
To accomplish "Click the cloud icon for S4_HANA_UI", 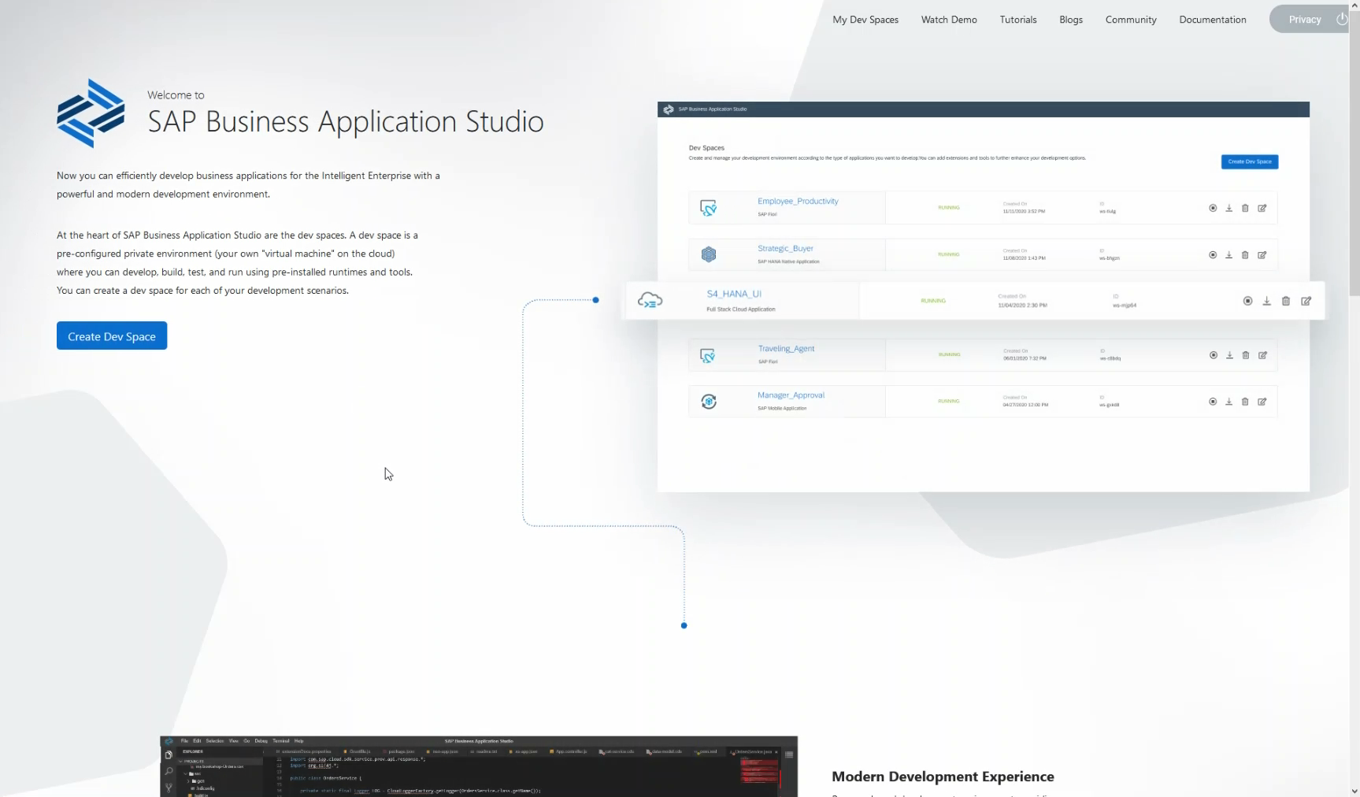I will (650, 299).
